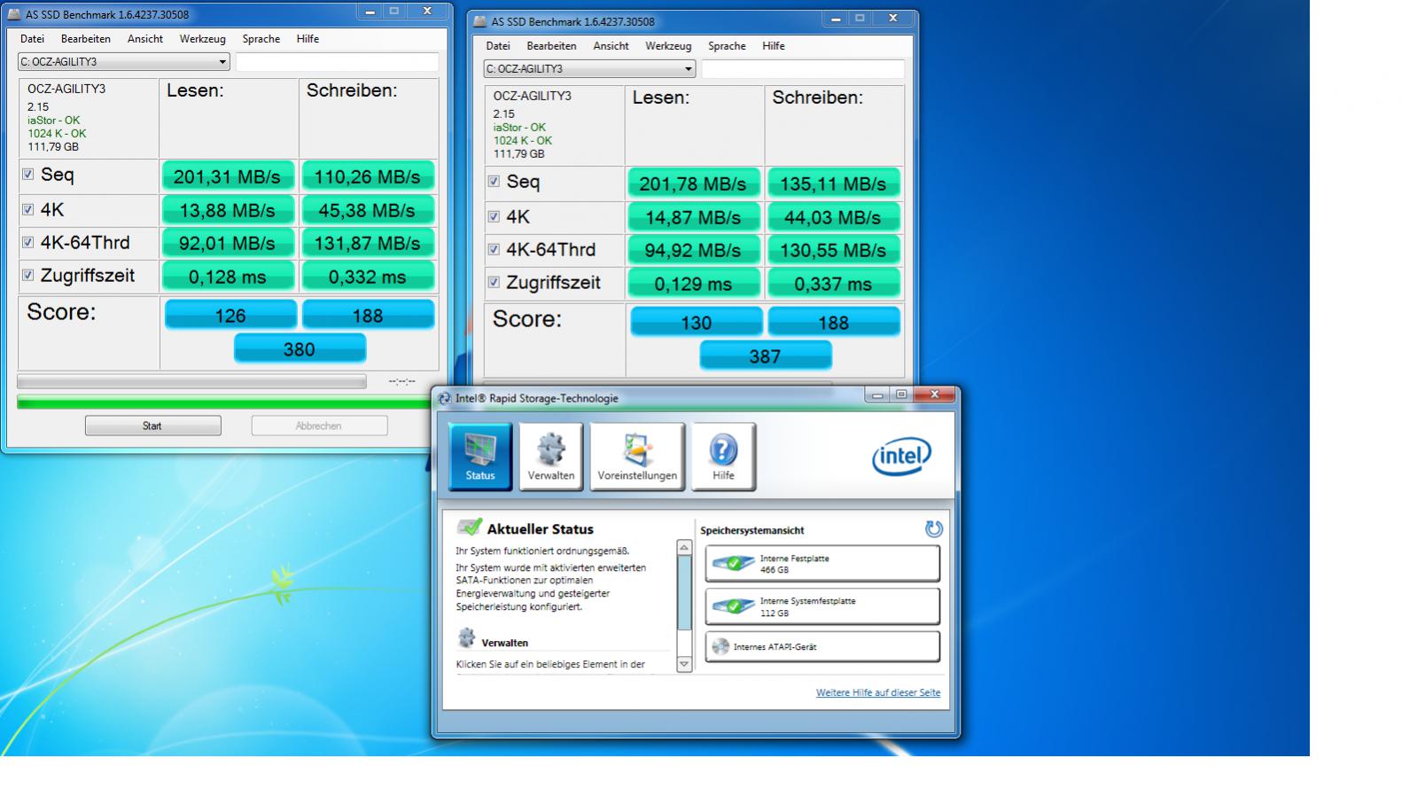Open the Verwalten section in Intel Rapid Storage

(x=550, y=456)
